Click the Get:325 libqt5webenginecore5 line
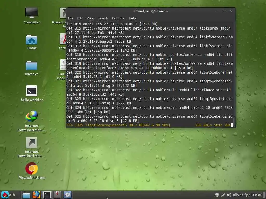The image size is (266, 199). coord(149,119)
